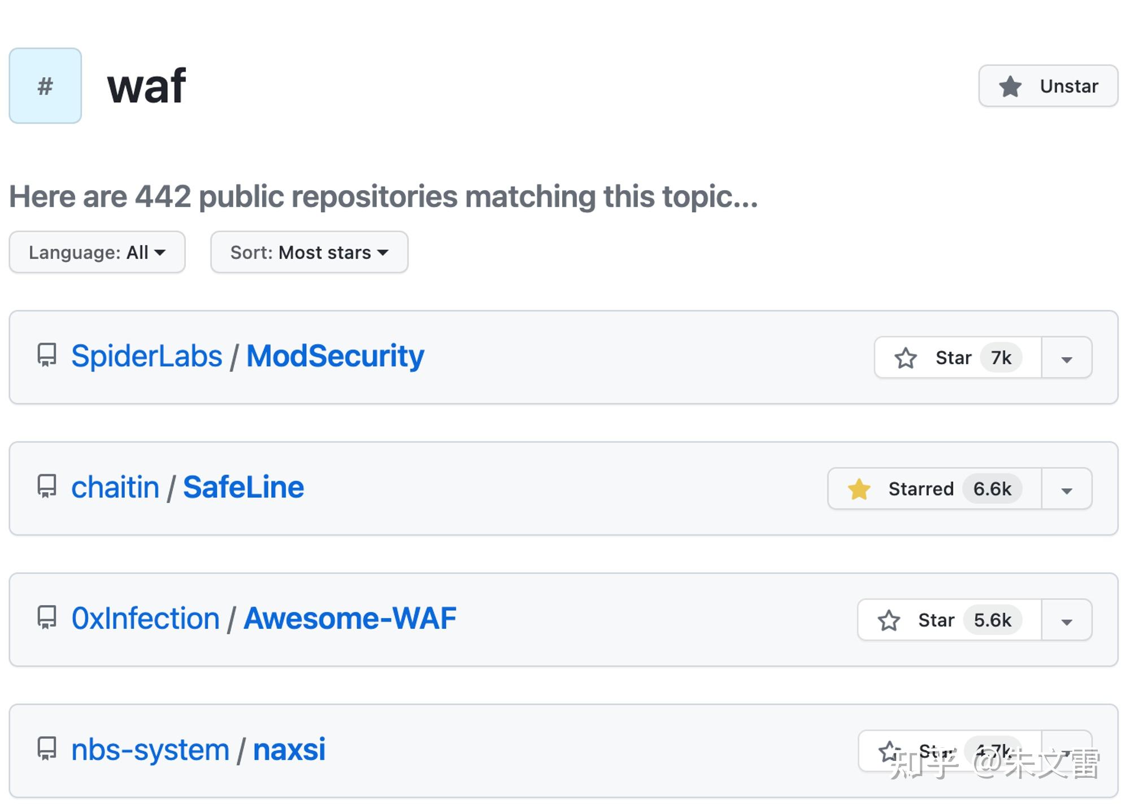
Task: Click the star outline icon on ModSecurity's Star button
Action: (x=906, y=357)
